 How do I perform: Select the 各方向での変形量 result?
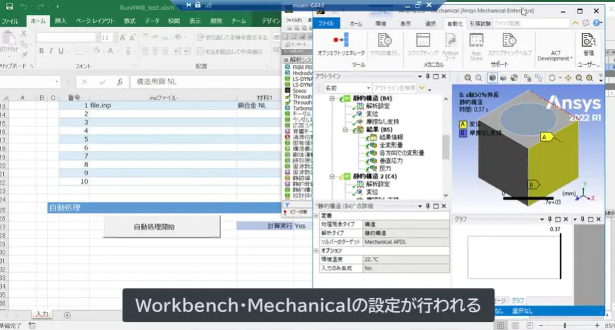(x=402, y=153)
